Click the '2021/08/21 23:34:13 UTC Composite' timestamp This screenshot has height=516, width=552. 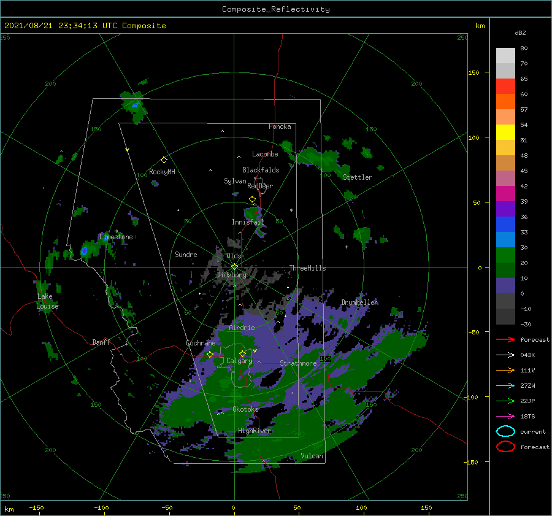[x=85, y=26]
